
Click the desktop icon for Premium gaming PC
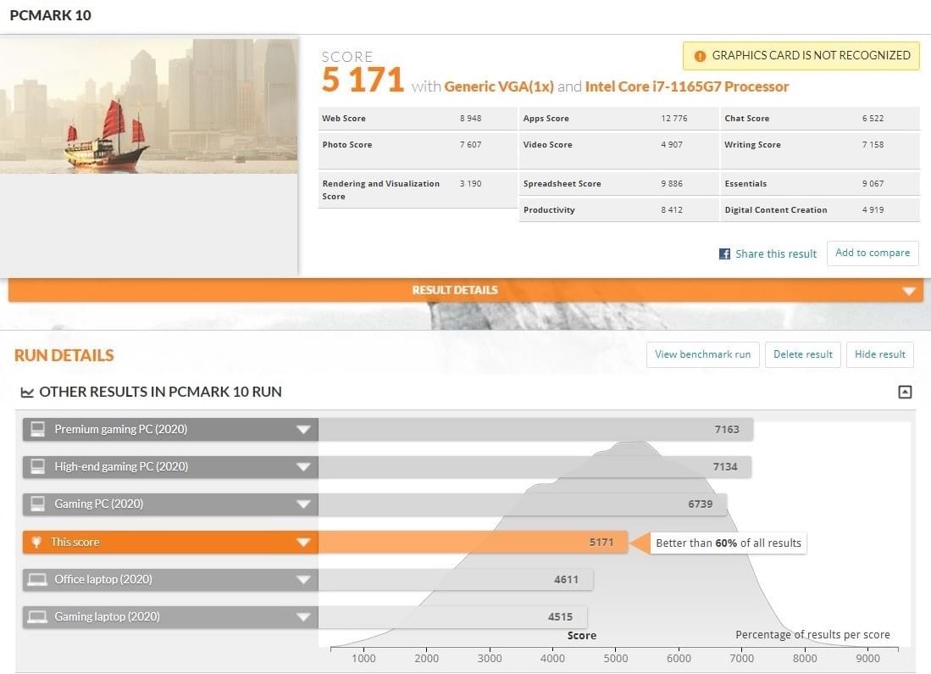(x=37, y=429)
